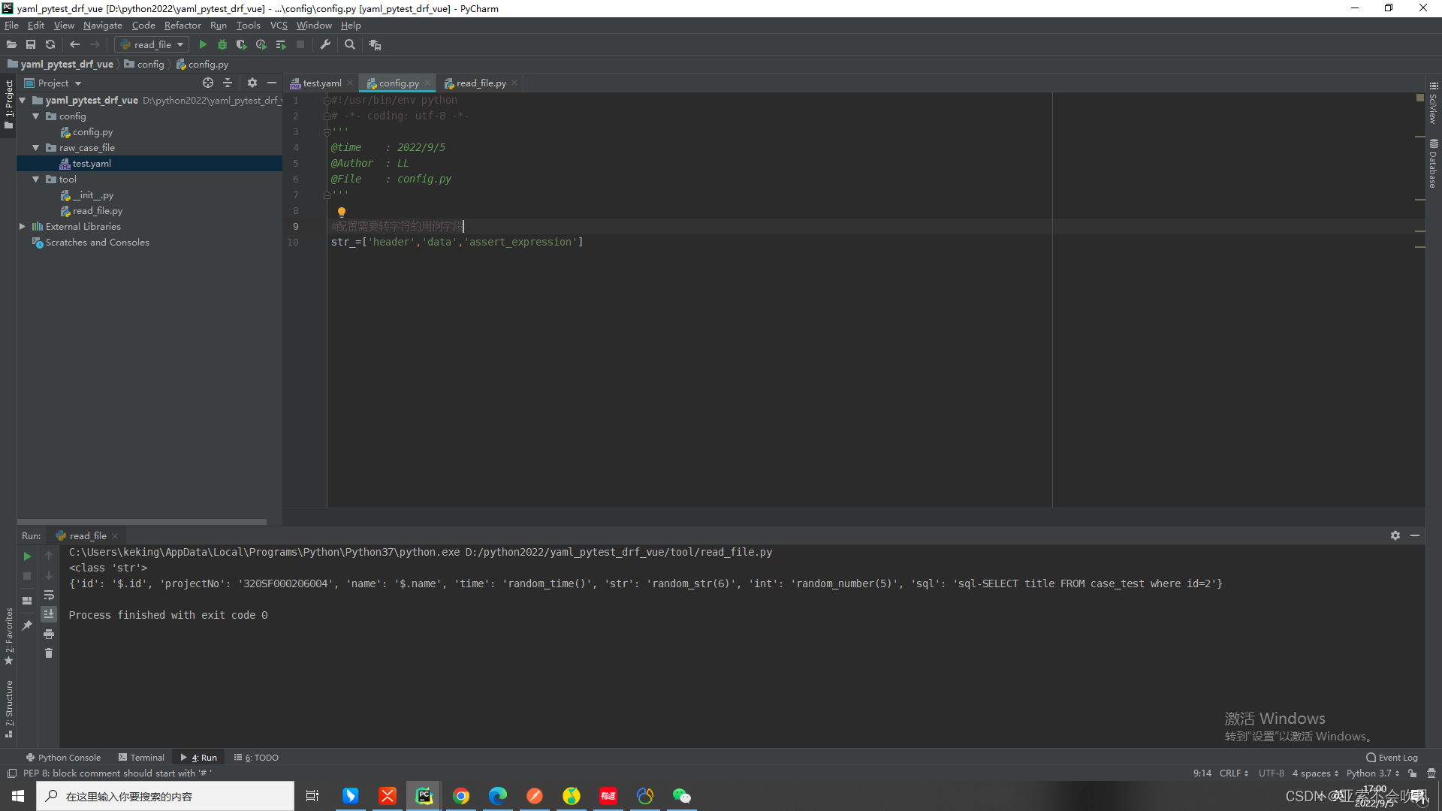1442x811 pixels.
Task: Click the Event Log button bottom right
Action: click(1393, 756)
